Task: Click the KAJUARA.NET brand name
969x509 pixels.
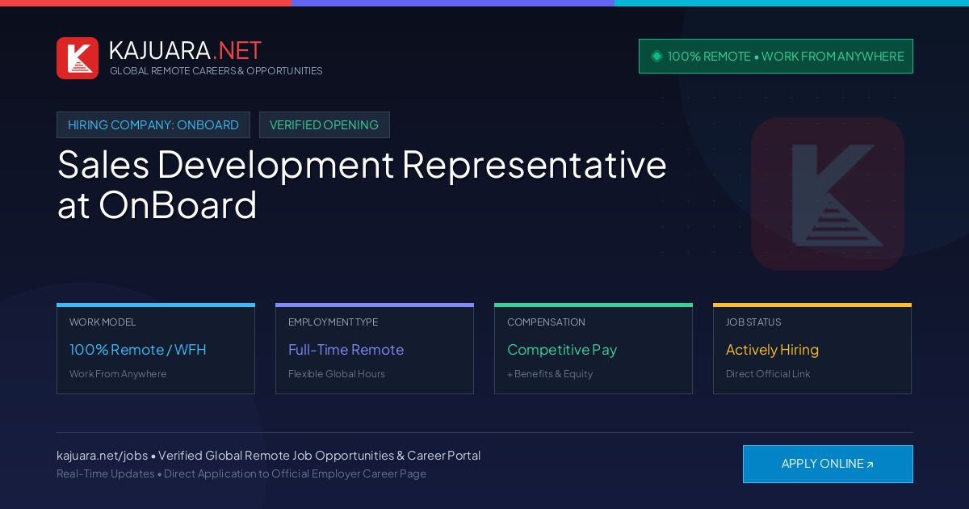Action: click(x=185, y=50)
